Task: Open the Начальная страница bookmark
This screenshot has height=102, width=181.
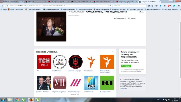Action: tap(101, 9)
